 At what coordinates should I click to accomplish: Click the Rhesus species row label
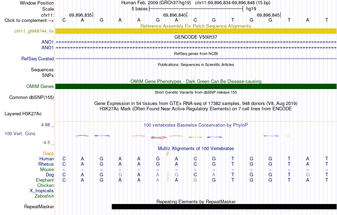tap(46, 164)
